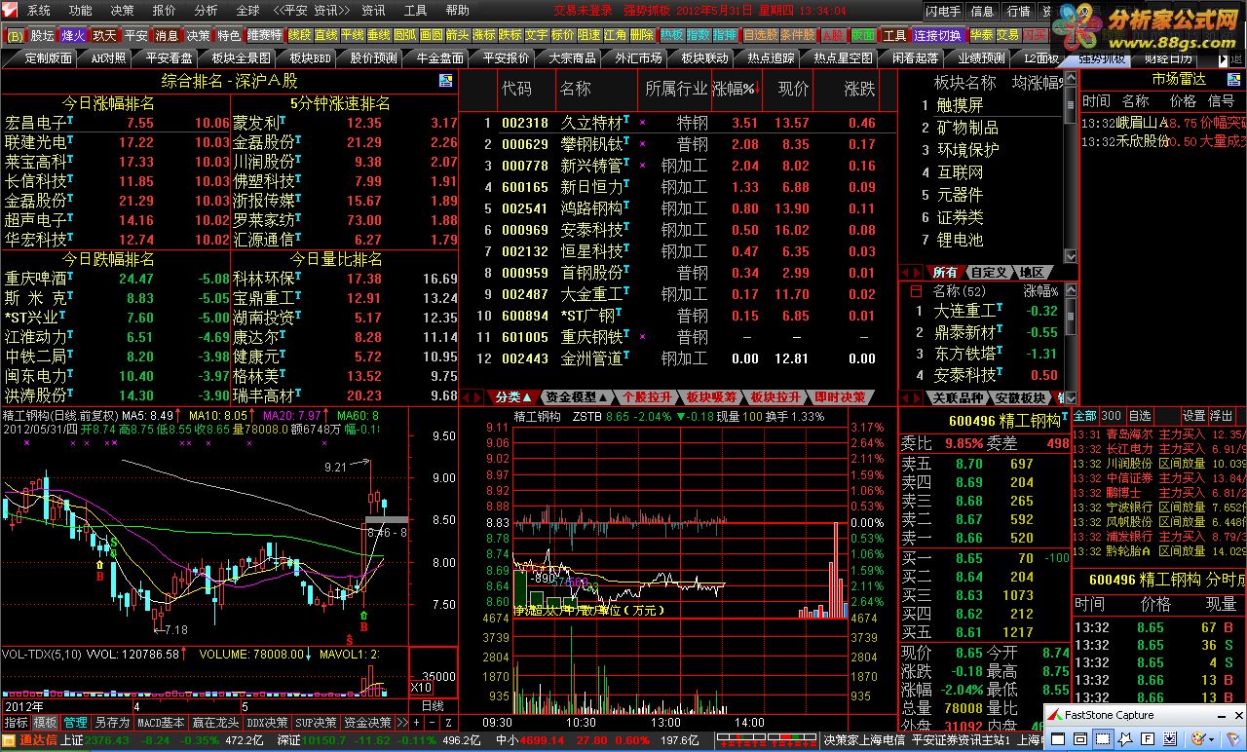Select the 个股拉升 bottom tab
The height and width of the screenshot is (752, 1247).
pos(647,397)
